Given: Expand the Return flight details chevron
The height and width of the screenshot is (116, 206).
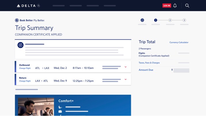Looking at the screenshot, I should tap(126, 79).
